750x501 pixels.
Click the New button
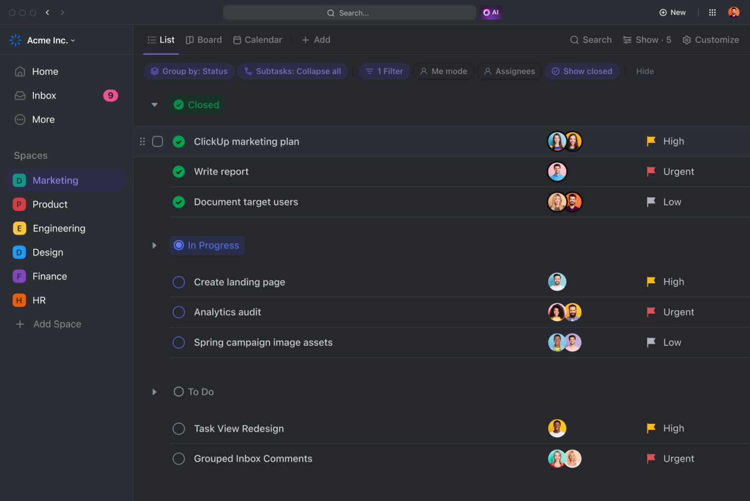click(x=672, y=12)
